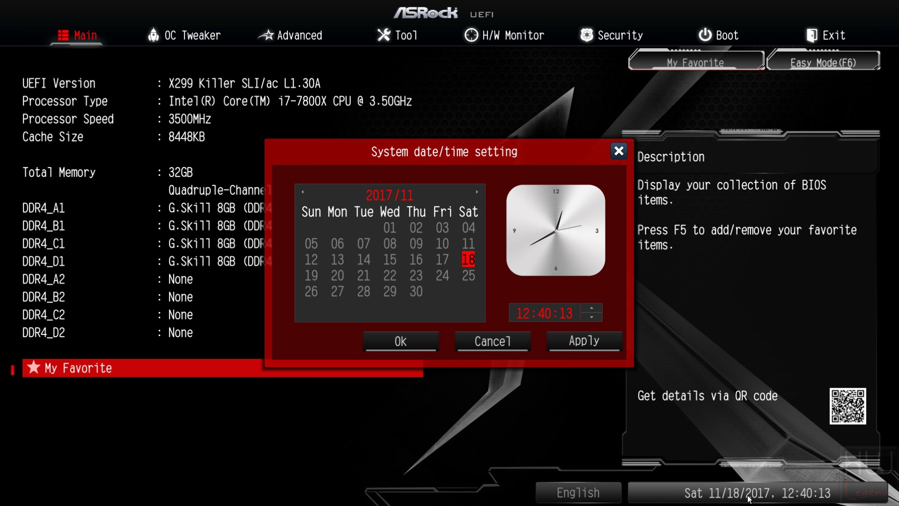Choose day 09 in the calendar
This screenshot has height=506, width=899.
click(416, 244)
